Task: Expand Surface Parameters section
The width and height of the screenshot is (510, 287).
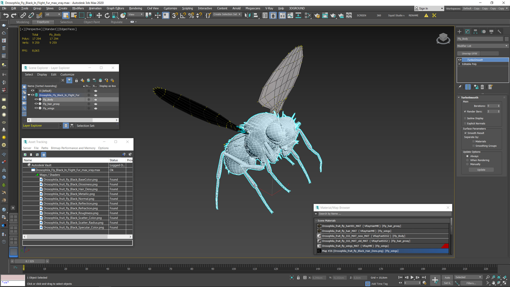Action: (474, 129)
